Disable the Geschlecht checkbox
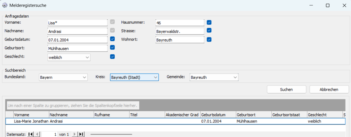Image resolution: width=351 pixels, height=137 pixels. [x=112, y=57]
